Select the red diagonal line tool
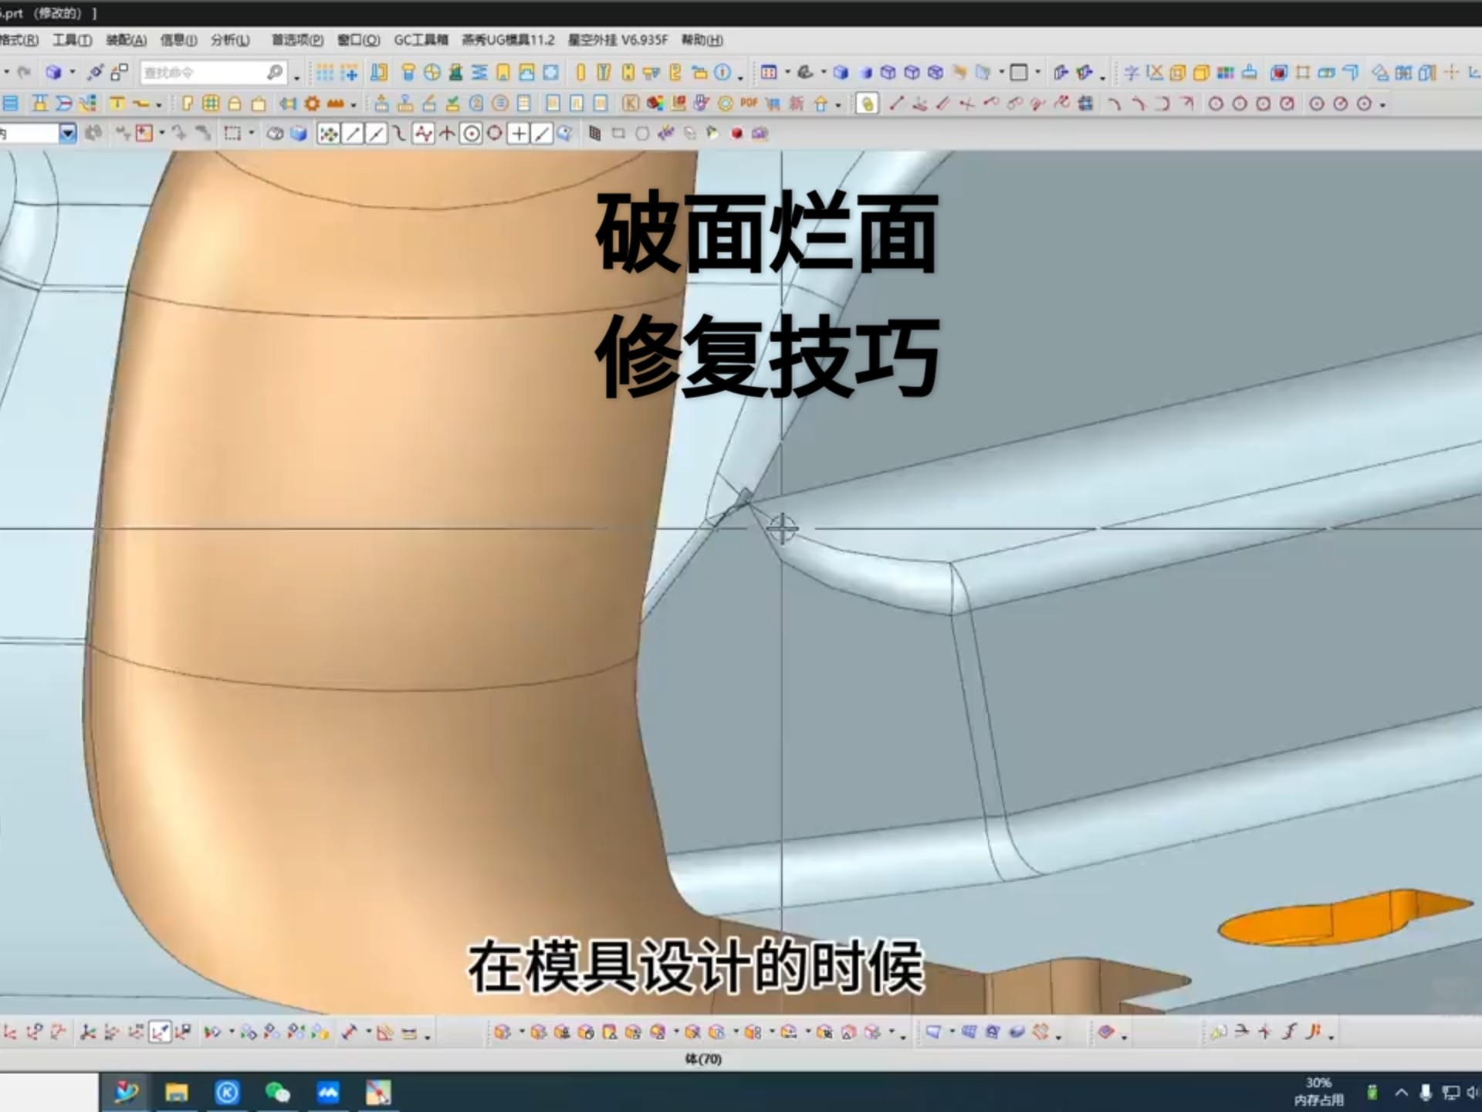The width and height of the screenshot is (1482, 1112). [x=895, y=103]
